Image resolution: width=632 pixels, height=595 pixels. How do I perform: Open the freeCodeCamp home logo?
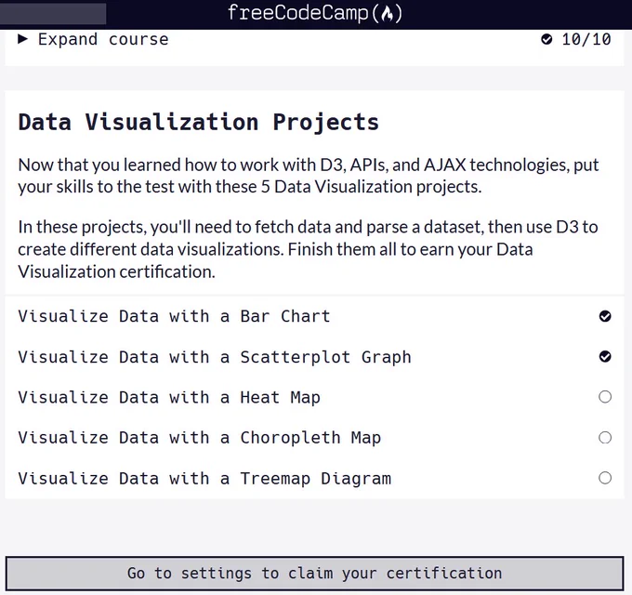pyautogui.click(x=315, y=13)
